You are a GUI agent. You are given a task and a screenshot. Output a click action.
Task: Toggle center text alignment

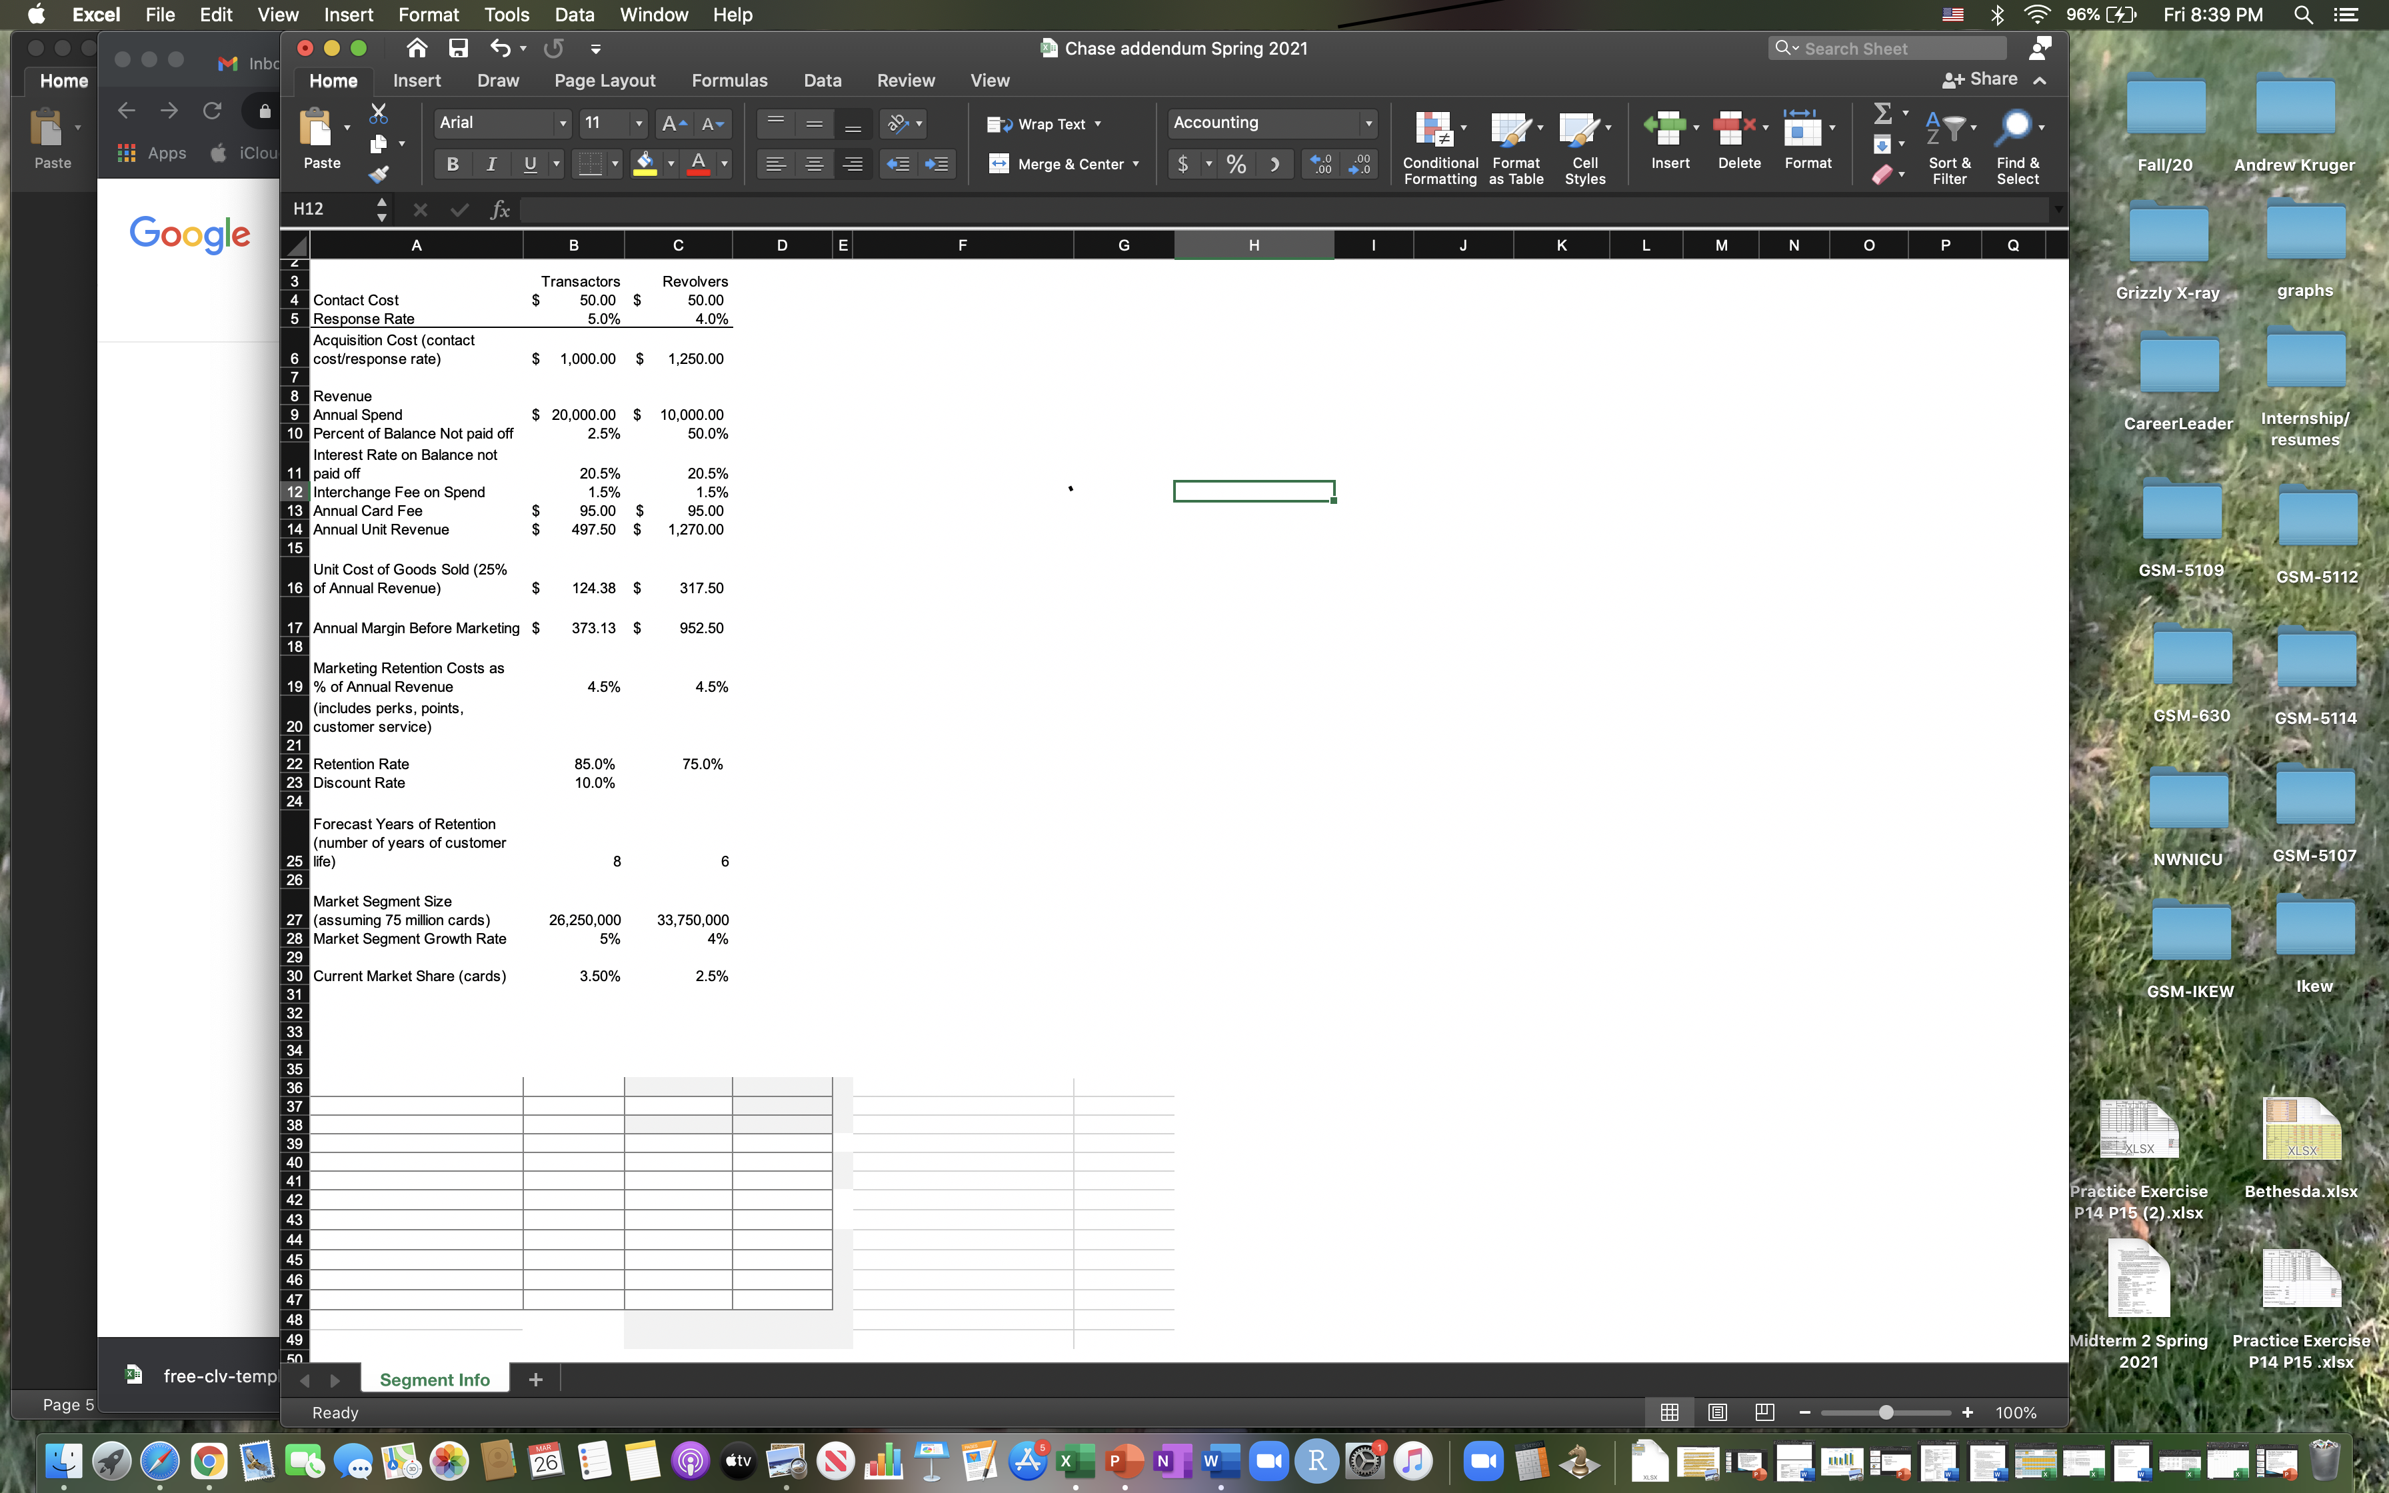click(x=813, y=164)
